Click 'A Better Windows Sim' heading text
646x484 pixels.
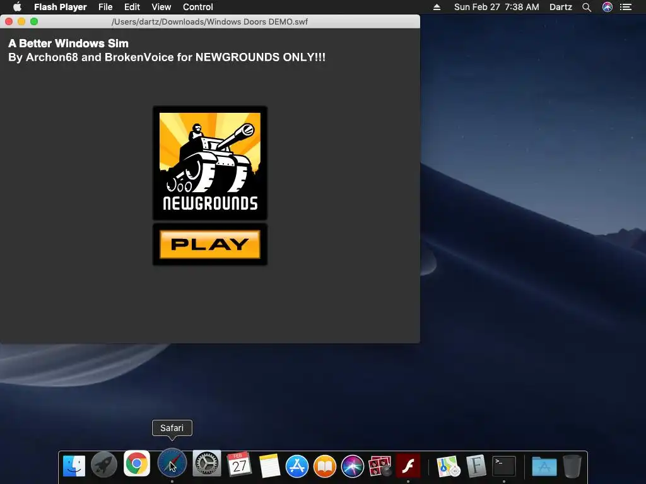tap(68, 43)
